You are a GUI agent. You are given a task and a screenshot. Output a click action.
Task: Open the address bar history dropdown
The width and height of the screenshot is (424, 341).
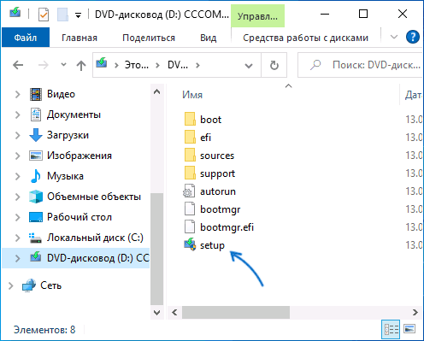[249, 66]
